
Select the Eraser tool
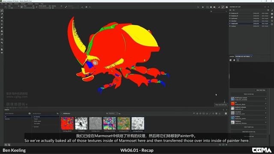click(2, 14)
